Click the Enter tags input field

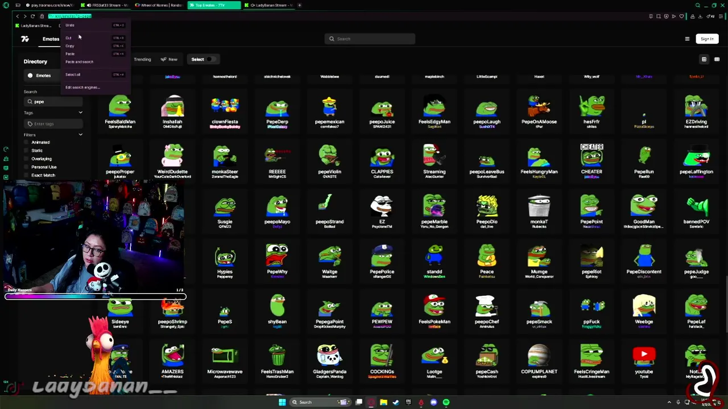[x=53, y=124]
